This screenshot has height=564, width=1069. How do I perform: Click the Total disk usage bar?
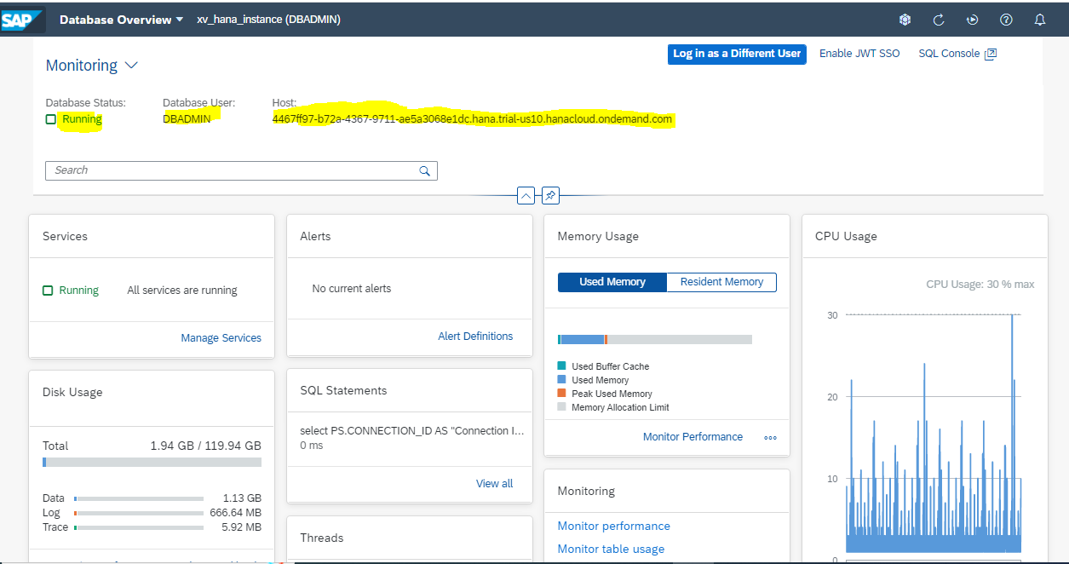152,463
